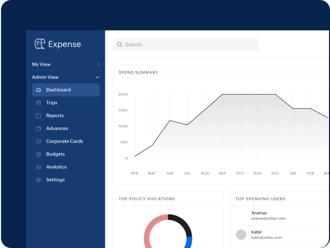Click the Budgets icon in sidebar

pyautogui.click(x=38, y=154)
